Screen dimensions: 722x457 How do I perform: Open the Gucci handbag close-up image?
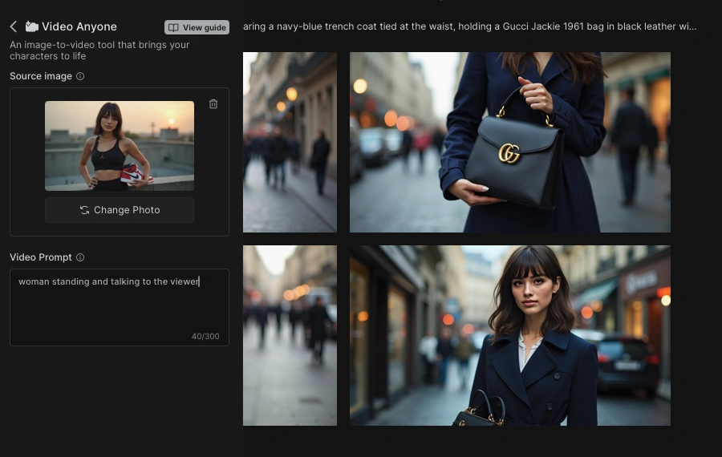pos(509,142)
